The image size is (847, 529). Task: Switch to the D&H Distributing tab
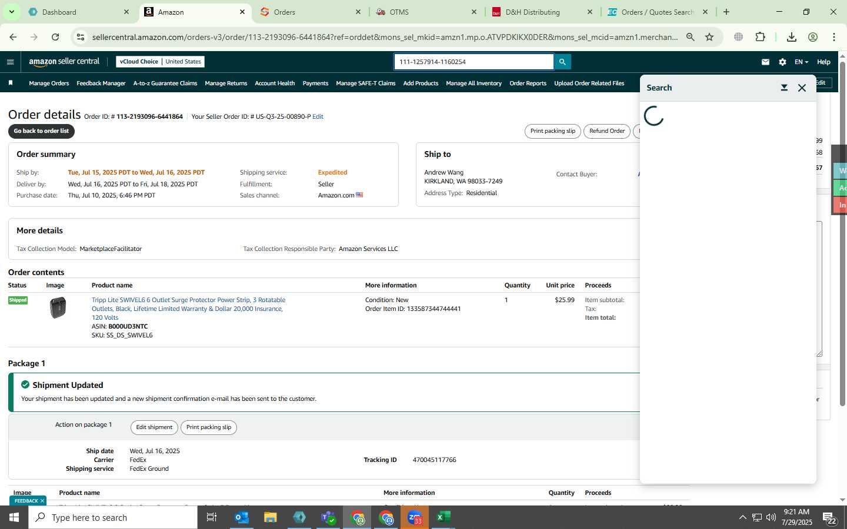point(542,12)
